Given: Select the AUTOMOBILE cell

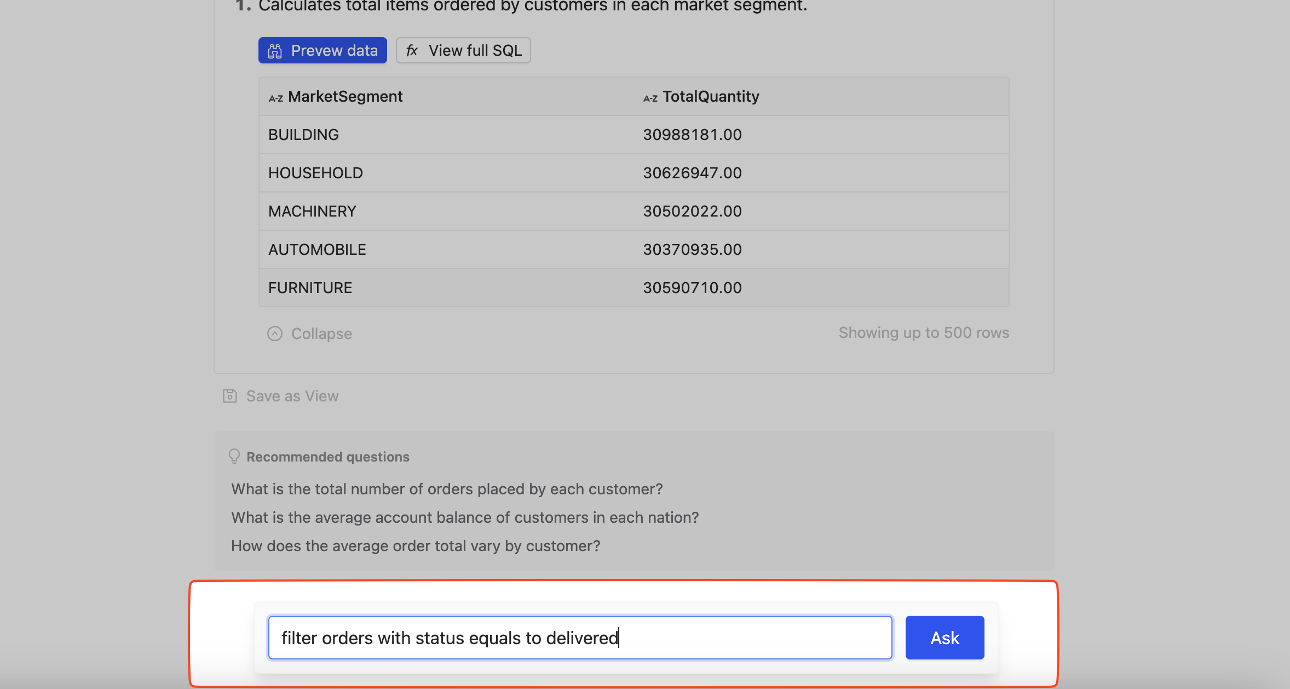Looking at the screenshot, I should [317, 249].
